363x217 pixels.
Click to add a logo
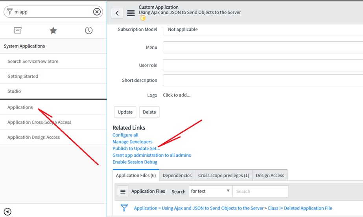177,95
